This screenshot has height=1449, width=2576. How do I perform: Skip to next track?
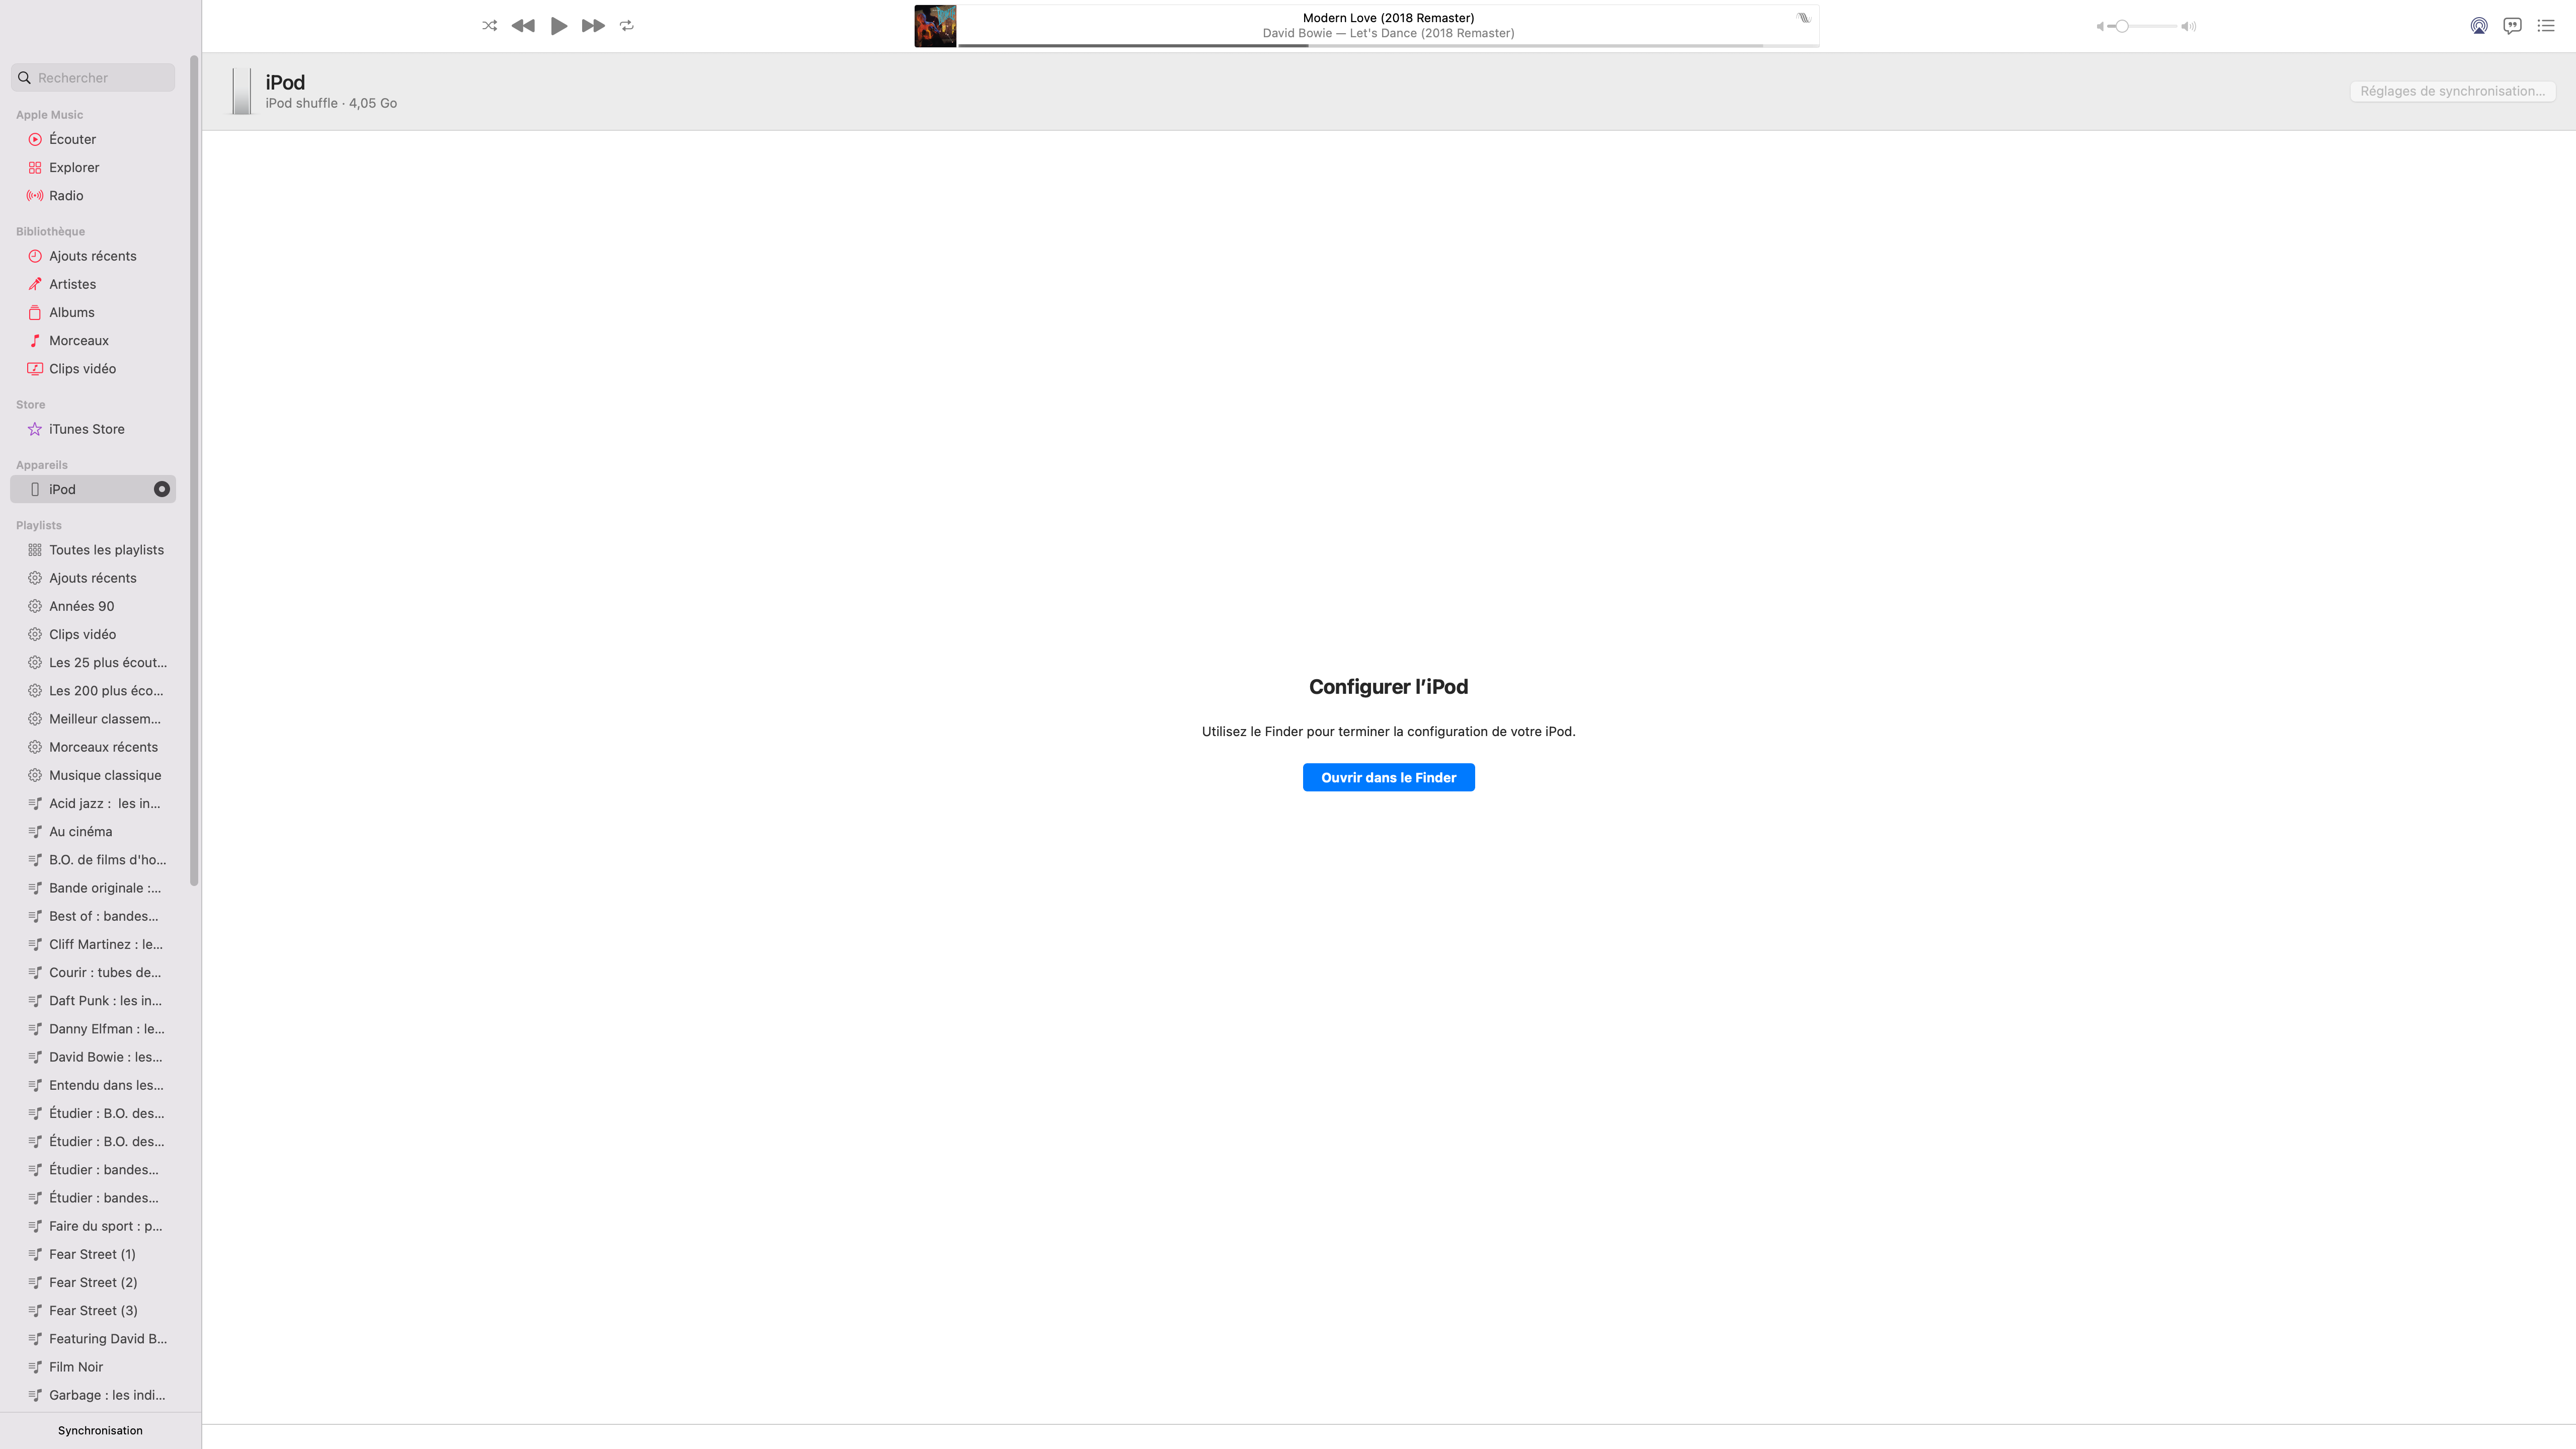[x=593, y=26]
